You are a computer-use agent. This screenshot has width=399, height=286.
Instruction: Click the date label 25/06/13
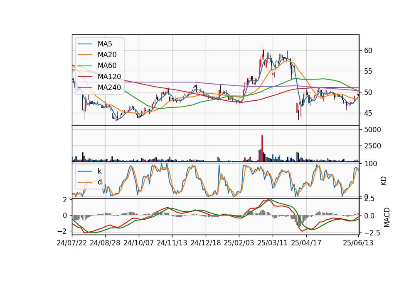coord(358,243)
